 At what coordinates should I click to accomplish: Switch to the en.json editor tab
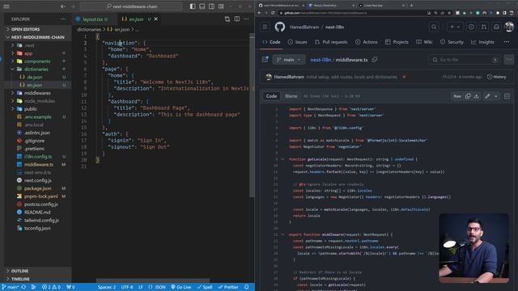pos(136,19)
